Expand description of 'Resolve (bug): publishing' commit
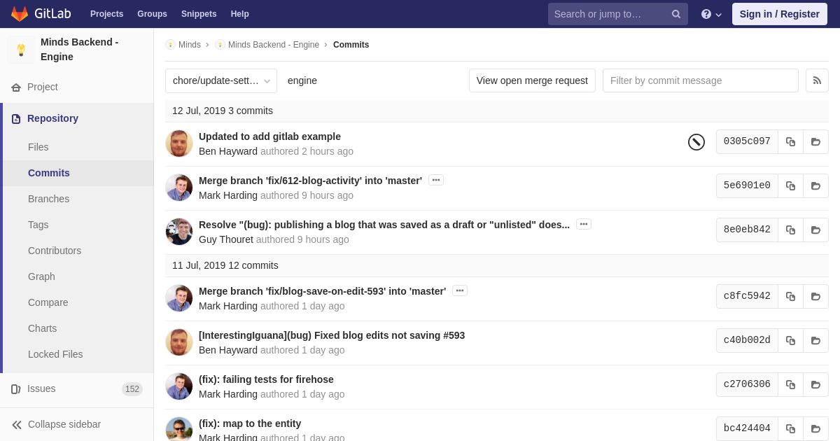Screen dimensions: 840x441 [x=584, y=224]
